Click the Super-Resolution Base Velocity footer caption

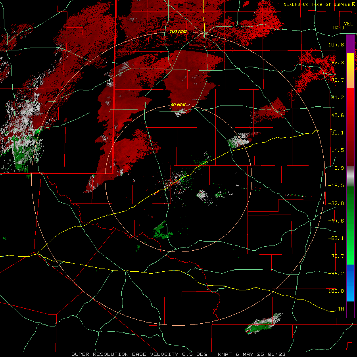tap(178, 354)
